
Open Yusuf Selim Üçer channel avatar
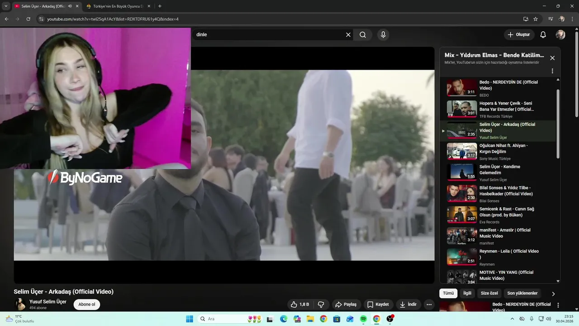[20, 304]
